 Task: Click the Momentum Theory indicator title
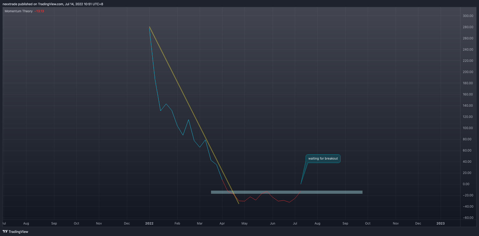19,11
